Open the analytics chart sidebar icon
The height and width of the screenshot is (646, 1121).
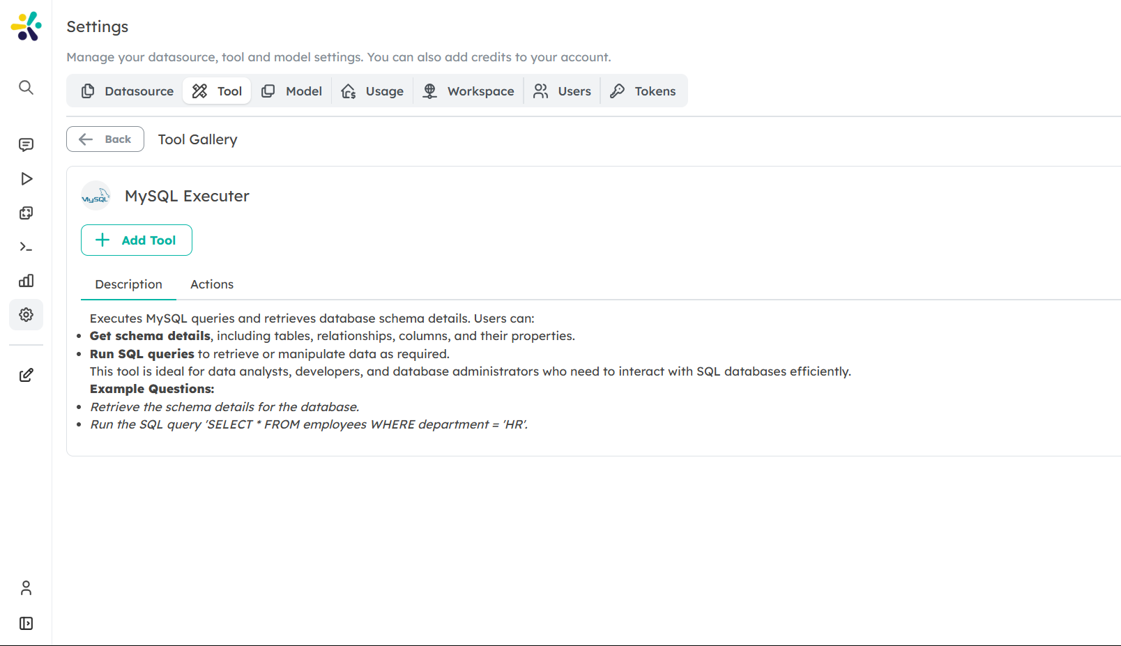(26, 280)
